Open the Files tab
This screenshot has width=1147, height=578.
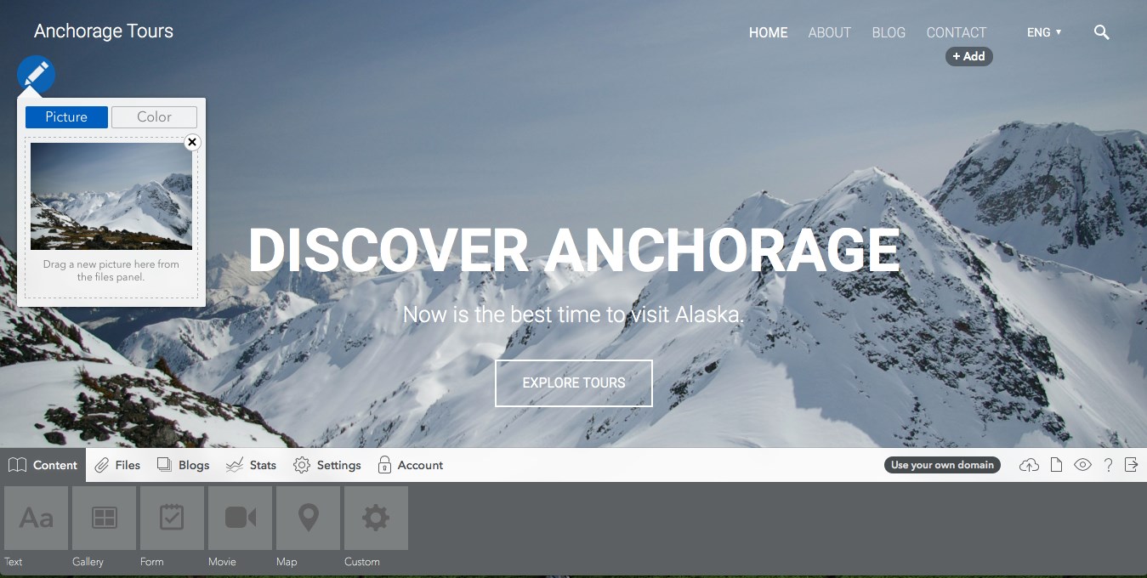[x=117, y=465]
